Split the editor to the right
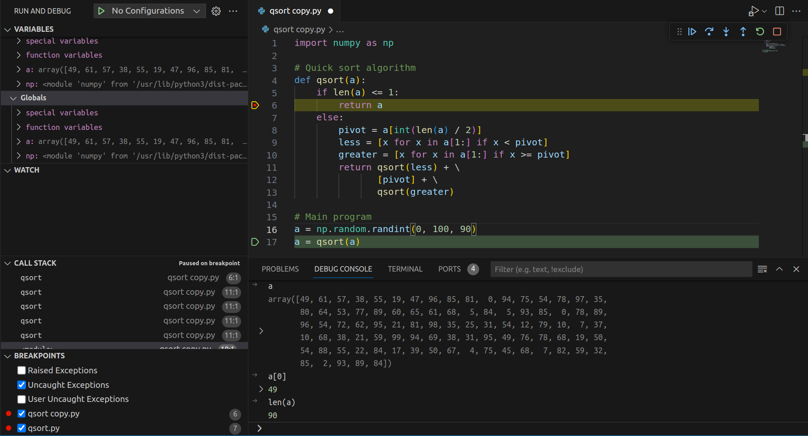Image resolution: width=808 pixels, height=436 pixels. click(779, 11)
